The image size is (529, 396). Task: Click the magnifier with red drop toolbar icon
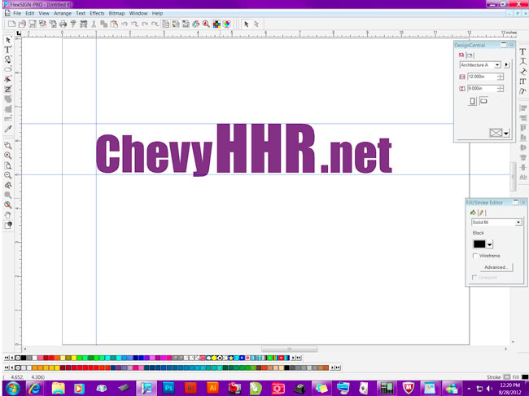click(x=206, y=24)
